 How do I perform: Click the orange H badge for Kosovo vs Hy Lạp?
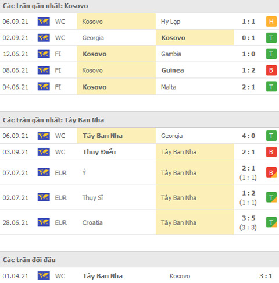tap(271, 22)
